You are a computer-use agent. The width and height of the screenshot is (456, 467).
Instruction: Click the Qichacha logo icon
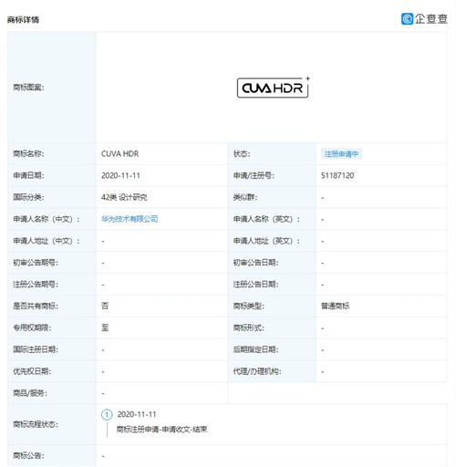(407, 19)
